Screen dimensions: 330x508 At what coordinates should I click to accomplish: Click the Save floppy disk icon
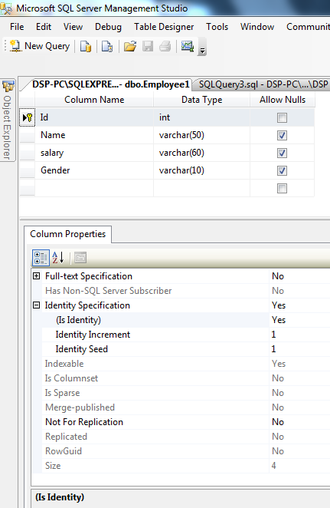click(x=148, y=47)
